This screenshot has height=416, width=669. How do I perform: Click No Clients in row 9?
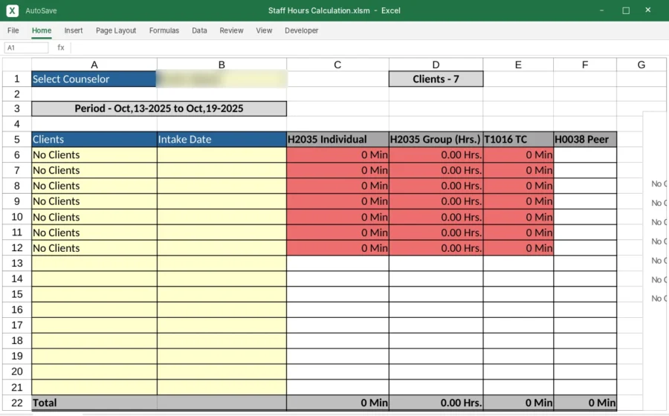pyautogui.click(x=94, y=201)
